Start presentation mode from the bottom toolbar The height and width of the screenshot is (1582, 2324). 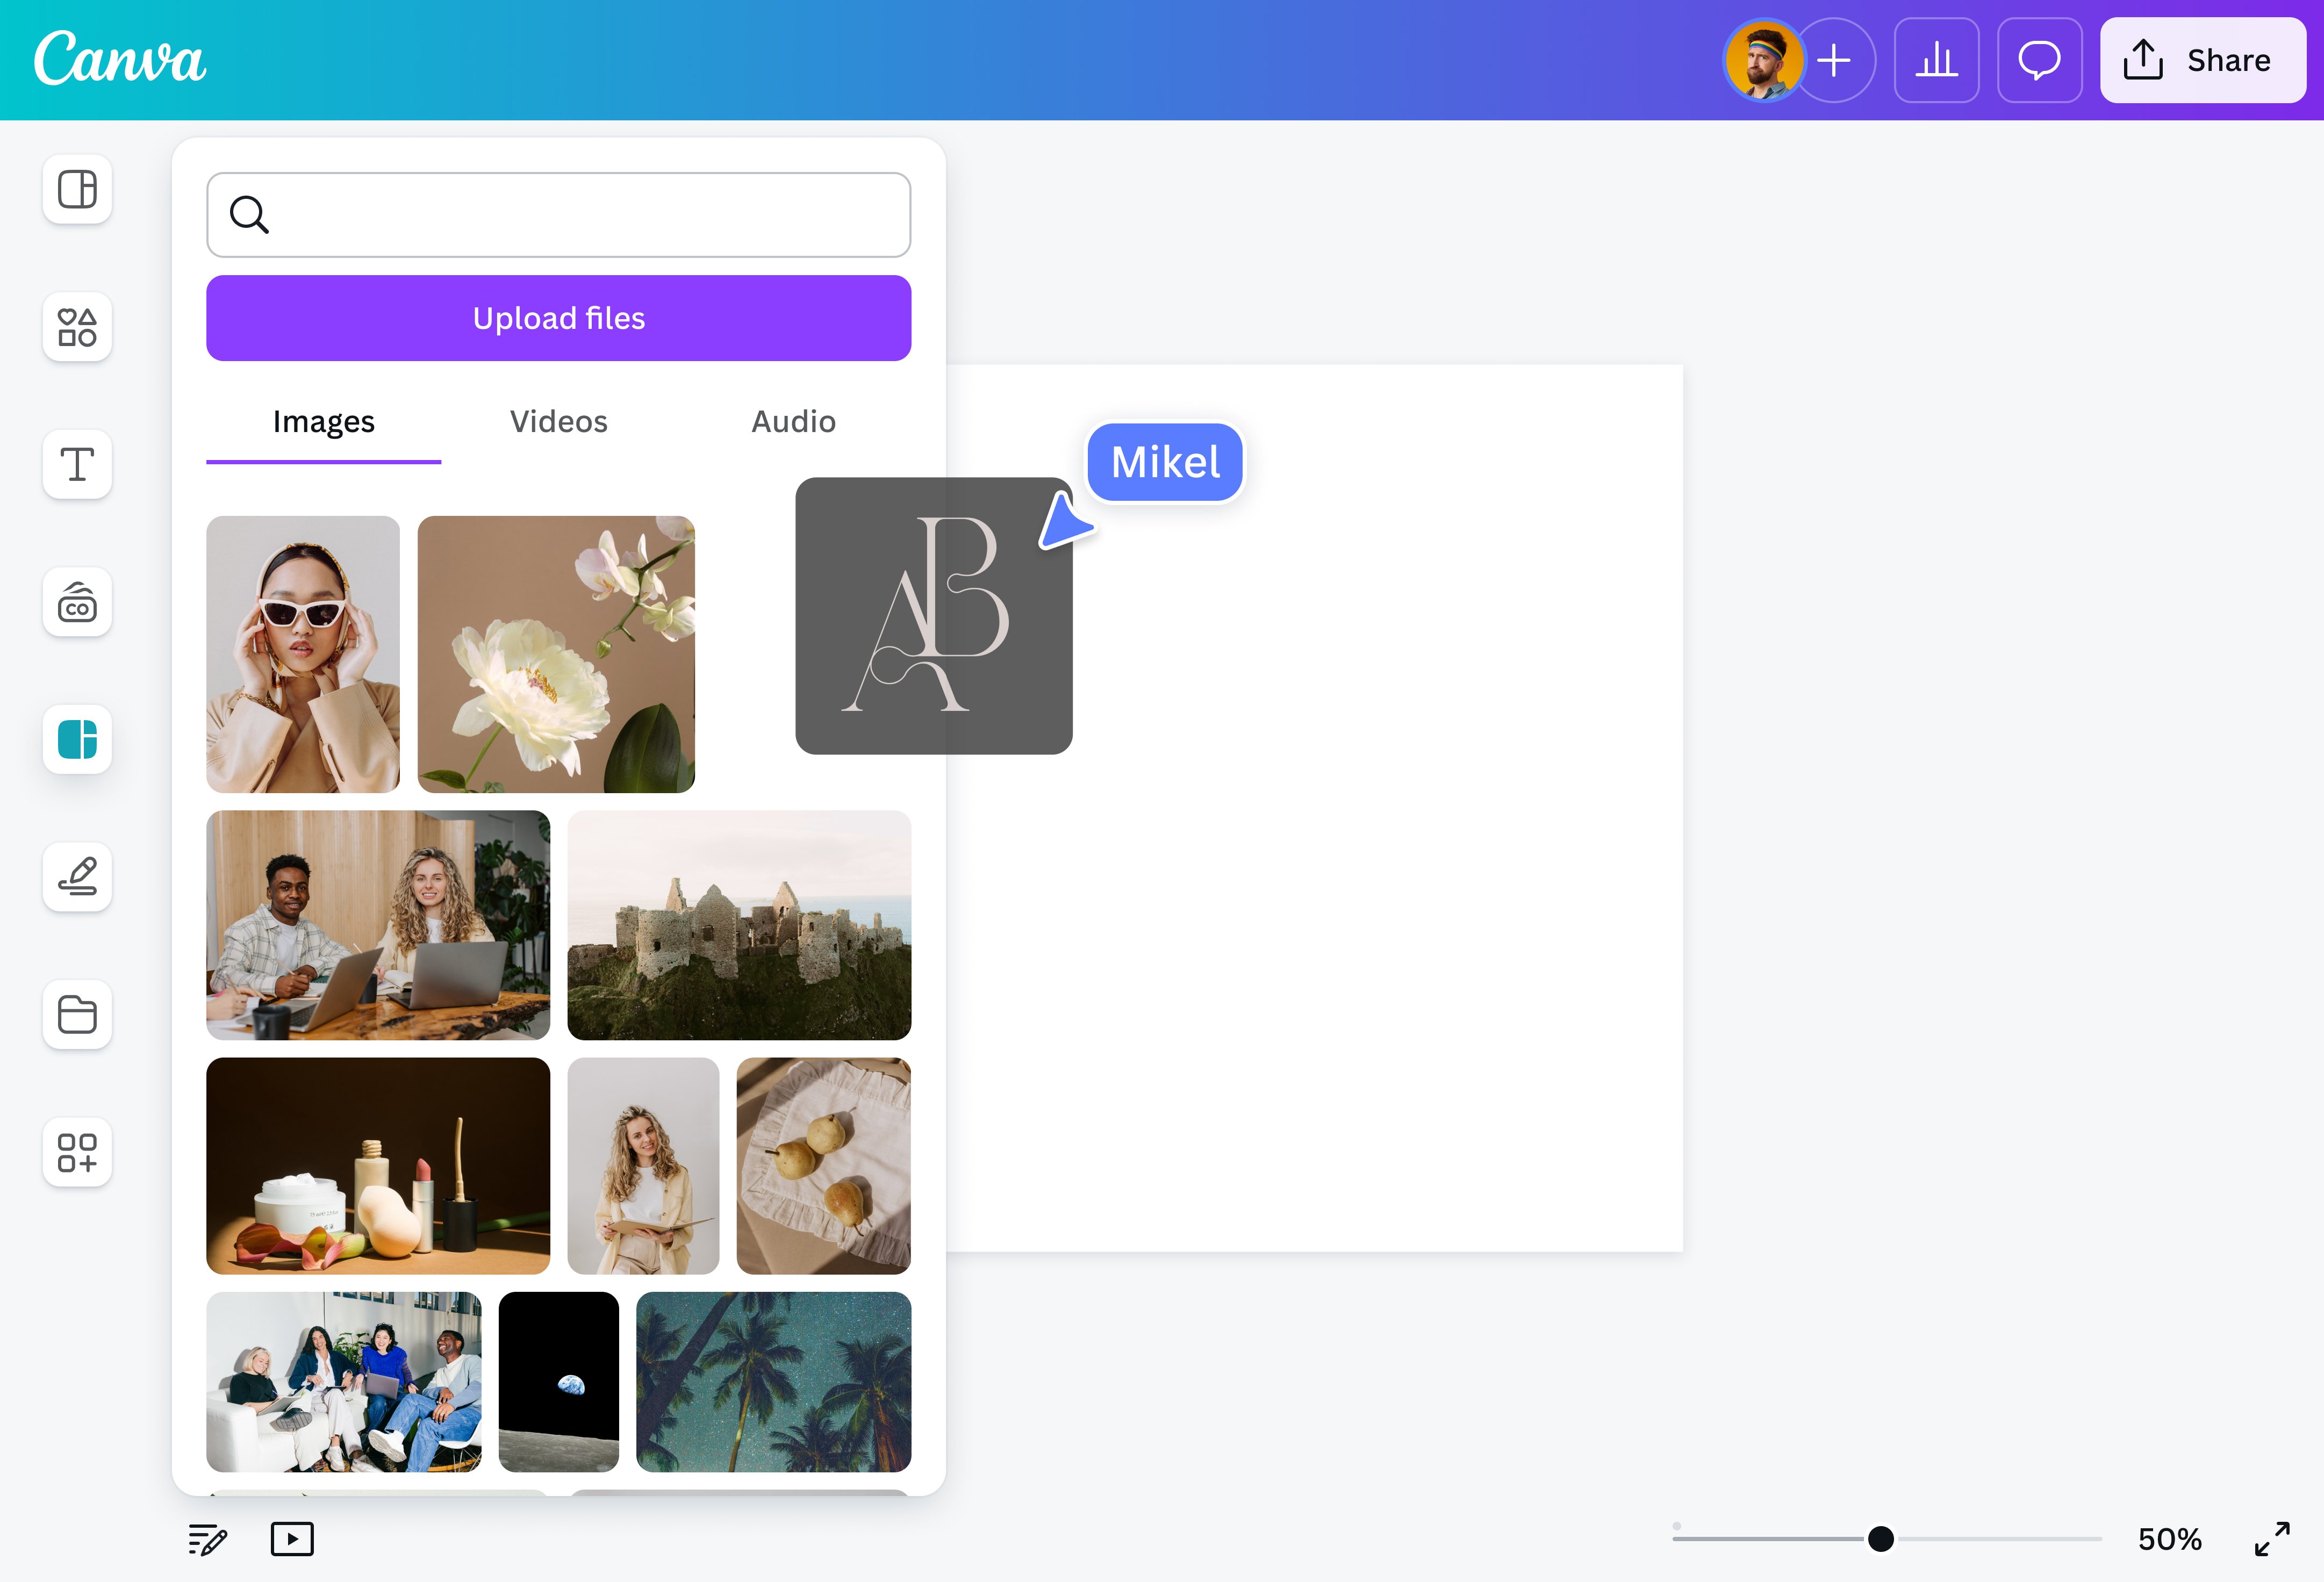pyautogui.click(x=292, y=1539)
